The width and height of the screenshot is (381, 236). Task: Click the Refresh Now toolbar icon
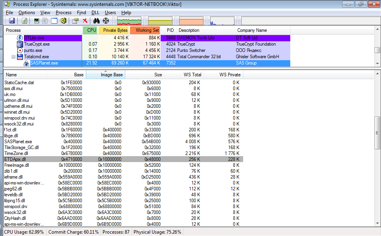24,21
